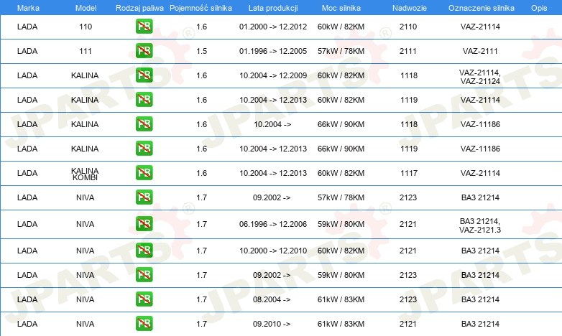Image resolution: width=562 pixels, height=336 pixels.
Task: Click fuel icon for NIVA 08.2004 row
Action: 144,299
